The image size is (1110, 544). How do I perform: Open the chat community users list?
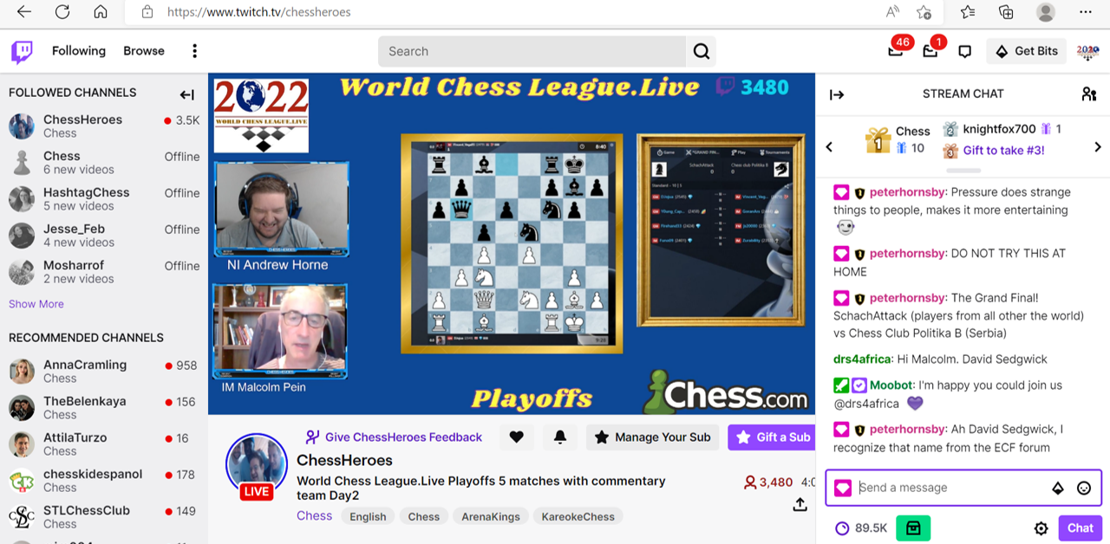[1089, 94]
